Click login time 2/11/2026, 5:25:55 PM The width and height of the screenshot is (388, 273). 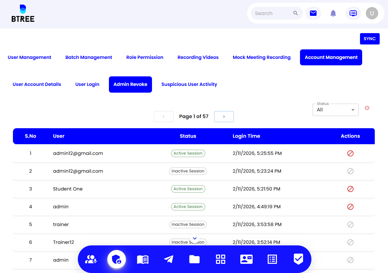257,153
